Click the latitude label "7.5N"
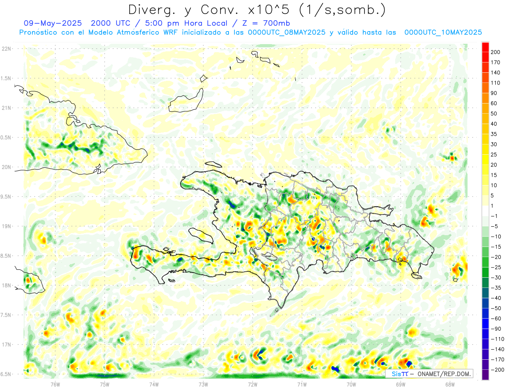505x390 pixels. tap(6, 315)
